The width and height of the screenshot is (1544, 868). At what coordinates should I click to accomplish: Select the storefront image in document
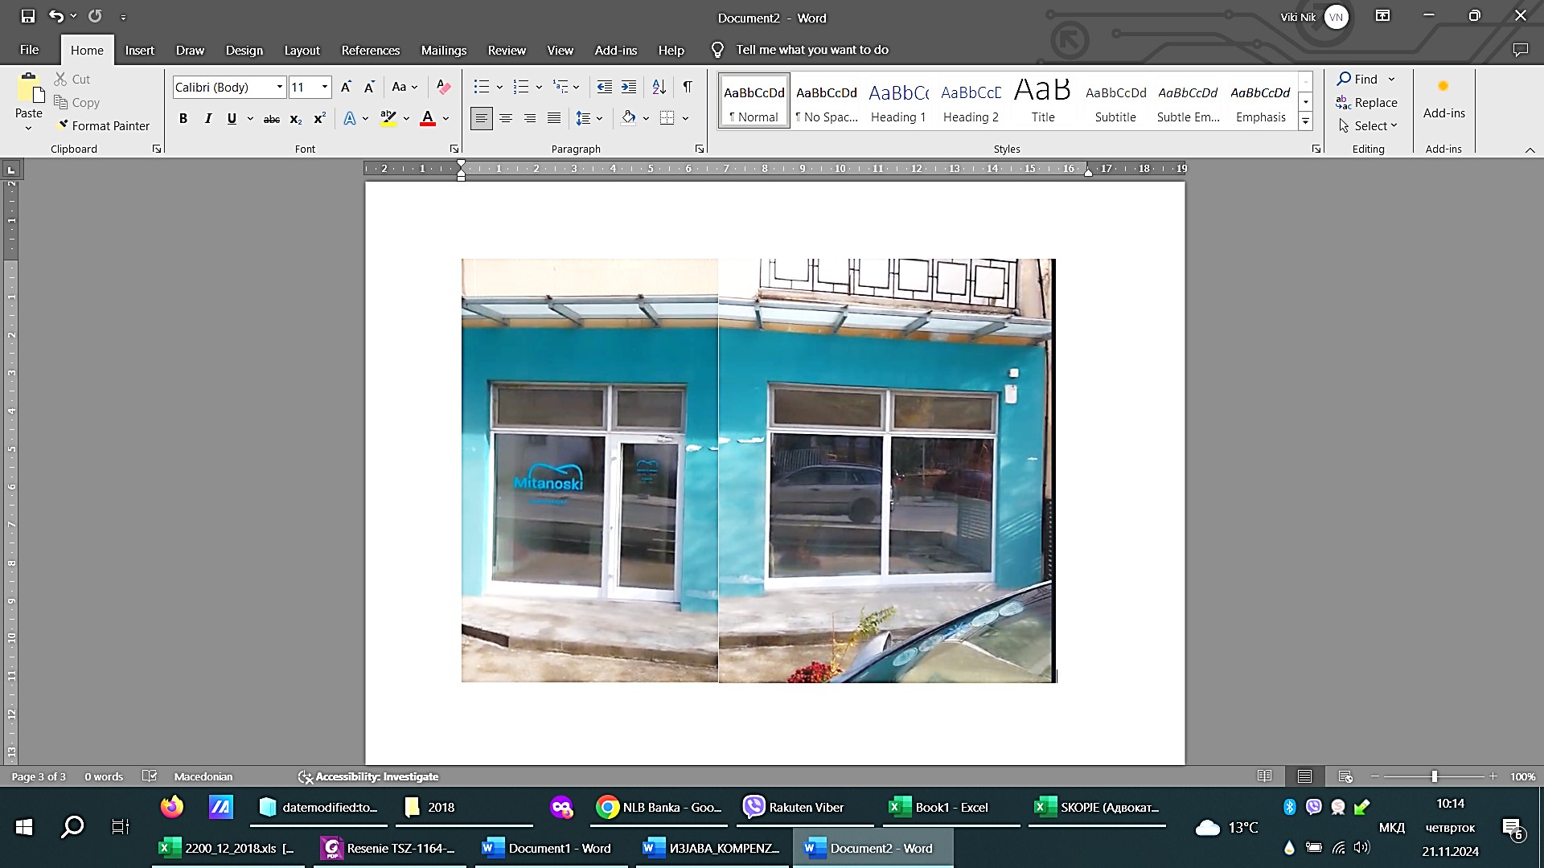[x=758, y=470]
